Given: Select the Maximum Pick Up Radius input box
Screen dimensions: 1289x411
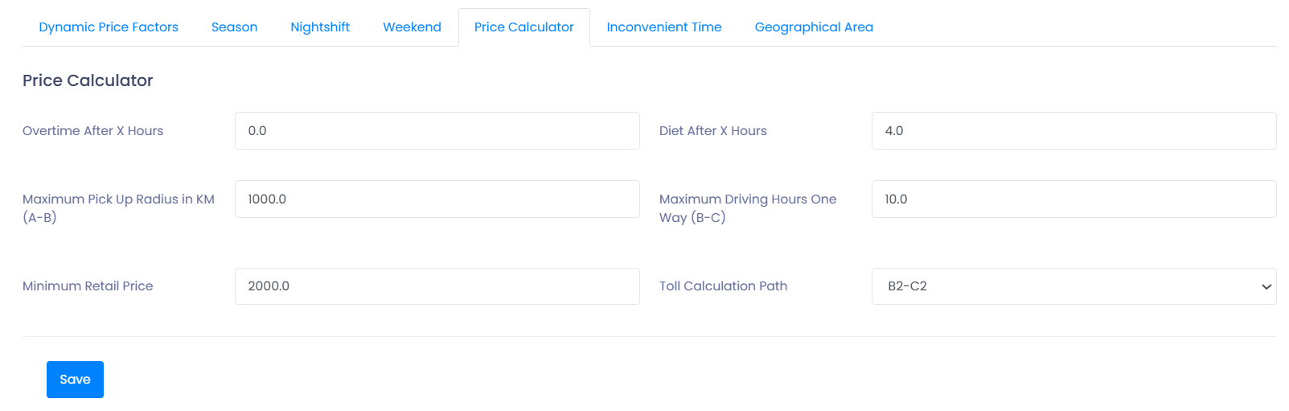Looking at the screenshot, I should pos(437,199).
